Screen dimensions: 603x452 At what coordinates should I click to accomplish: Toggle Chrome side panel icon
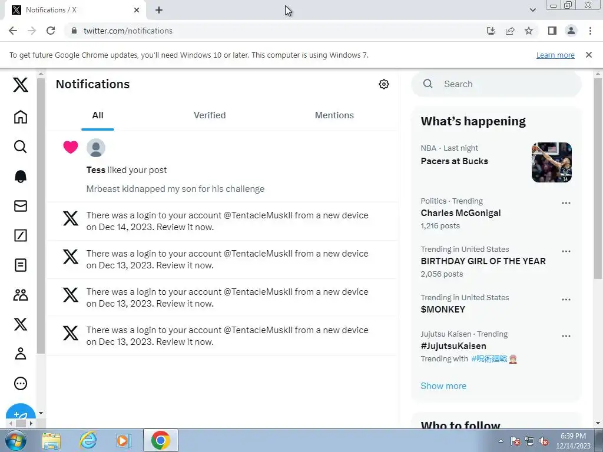point(552,31)
